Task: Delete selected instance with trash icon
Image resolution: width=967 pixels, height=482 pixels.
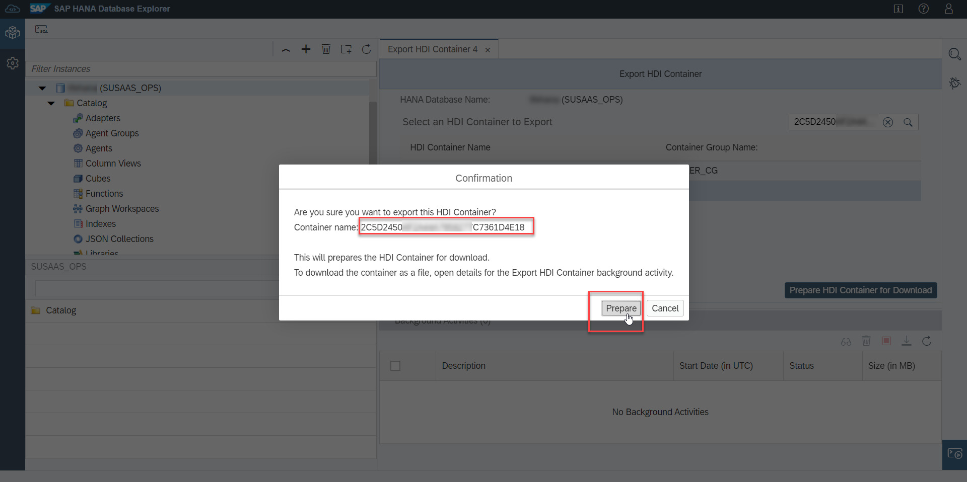Action: [x=326, y=49]
